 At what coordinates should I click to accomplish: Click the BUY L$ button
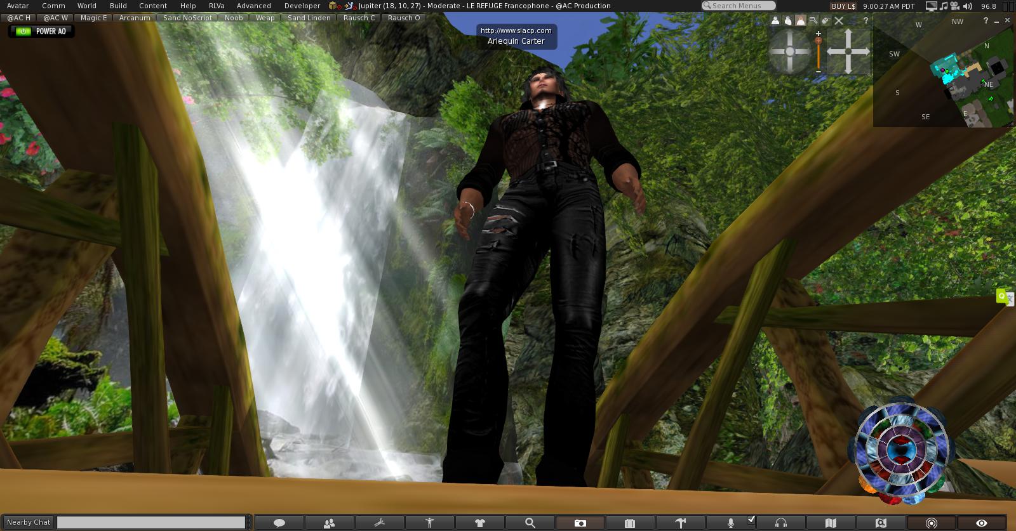[x=843, y=6]
